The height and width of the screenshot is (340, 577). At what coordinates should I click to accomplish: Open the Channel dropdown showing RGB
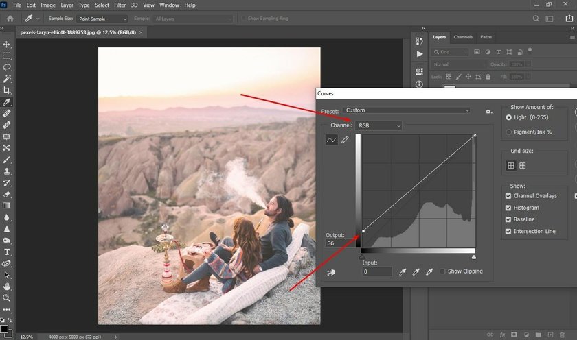(x=378, y=125)
